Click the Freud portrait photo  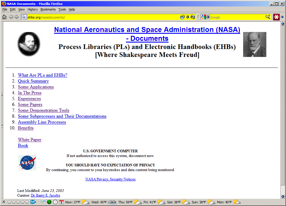[x=255, y=45]
